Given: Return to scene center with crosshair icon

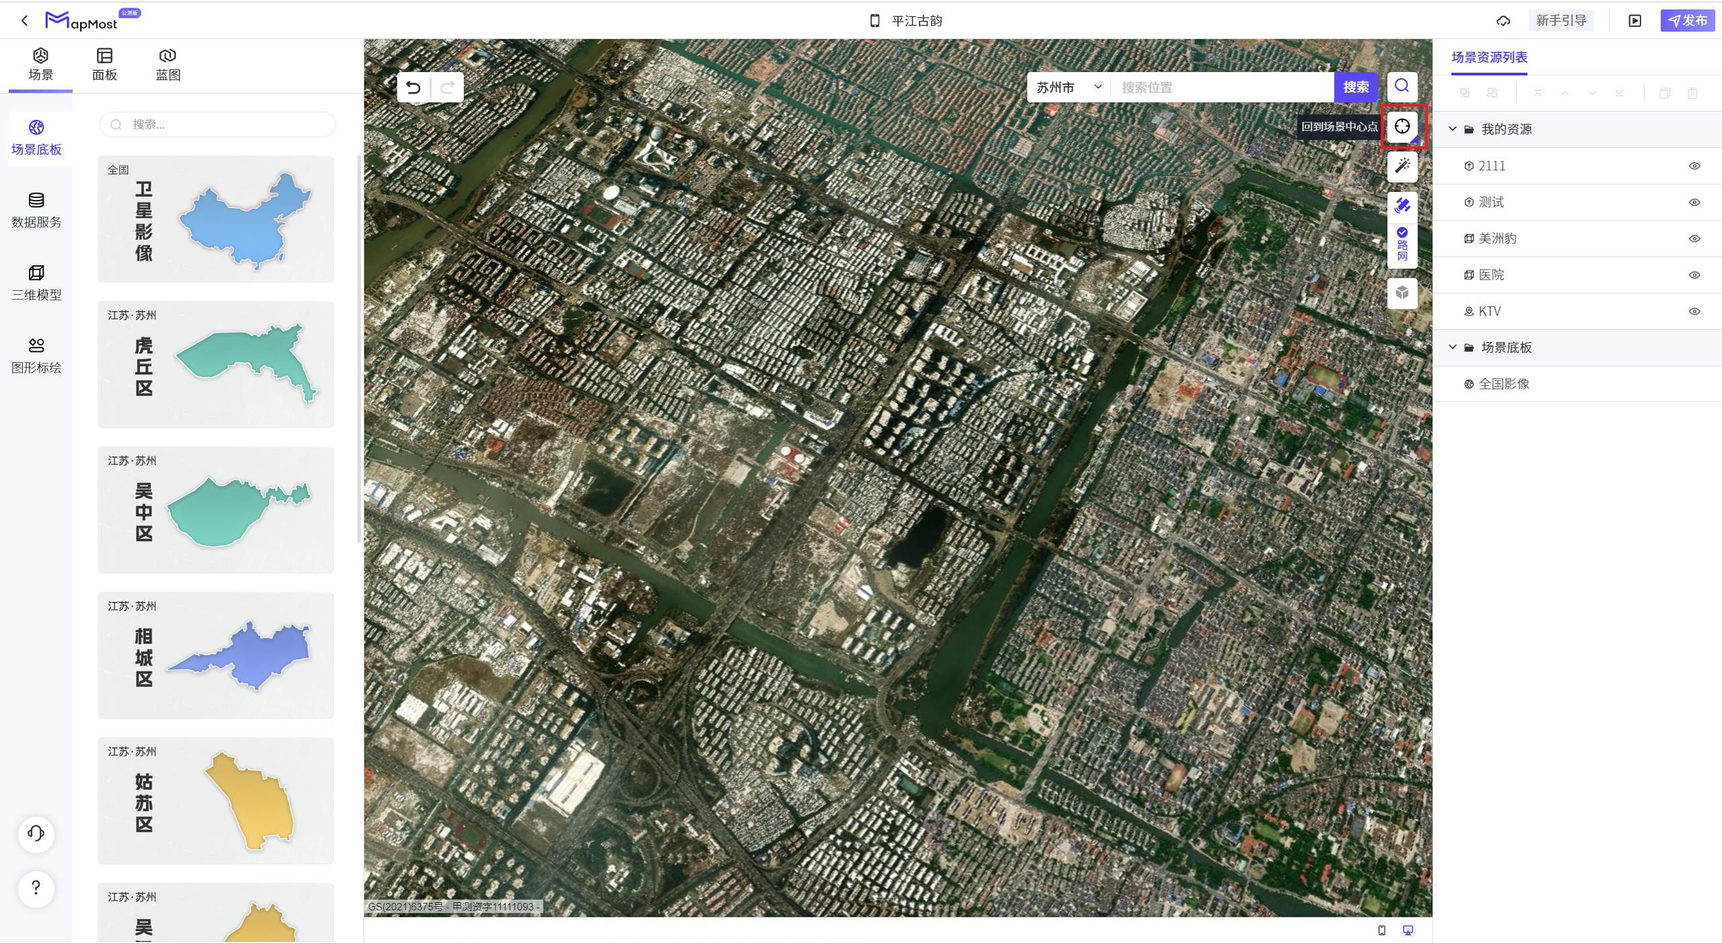Looking at the screenshot, I should (1402, 127).
